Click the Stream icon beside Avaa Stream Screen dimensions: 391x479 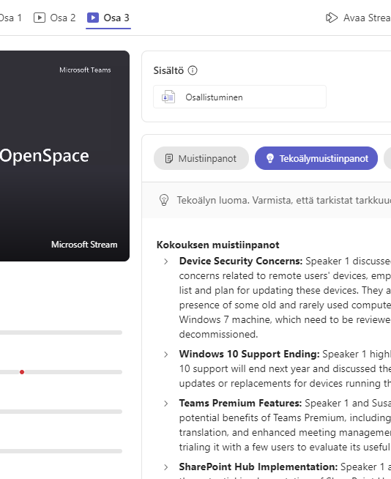point(332,18)
